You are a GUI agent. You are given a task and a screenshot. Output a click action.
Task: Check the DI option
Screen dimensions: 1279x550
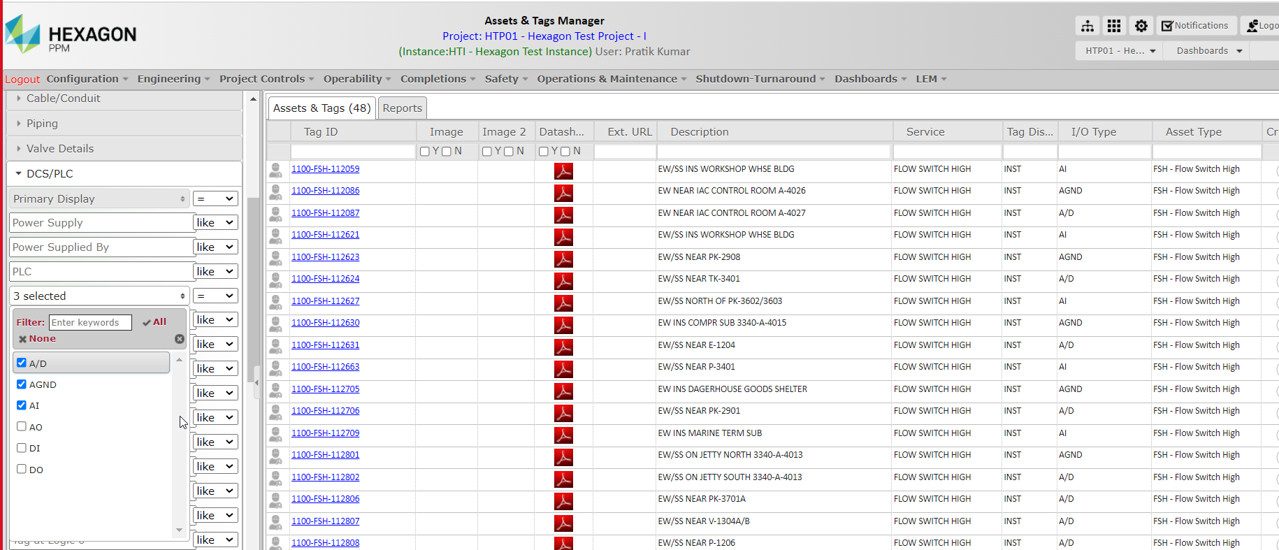click(x=22, y=447)
